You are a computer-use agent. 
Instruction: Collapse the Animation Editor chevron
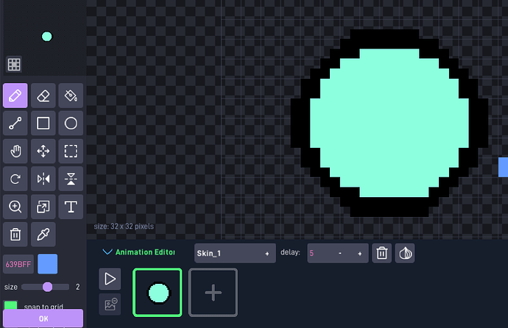(x=107, y=252)
